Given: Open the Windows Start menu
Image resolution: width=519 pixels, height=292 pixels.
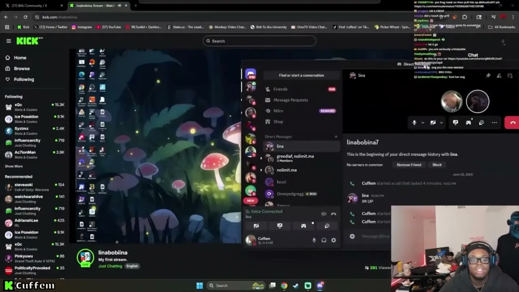Looking at the screenshot, I should pos(199,286).
